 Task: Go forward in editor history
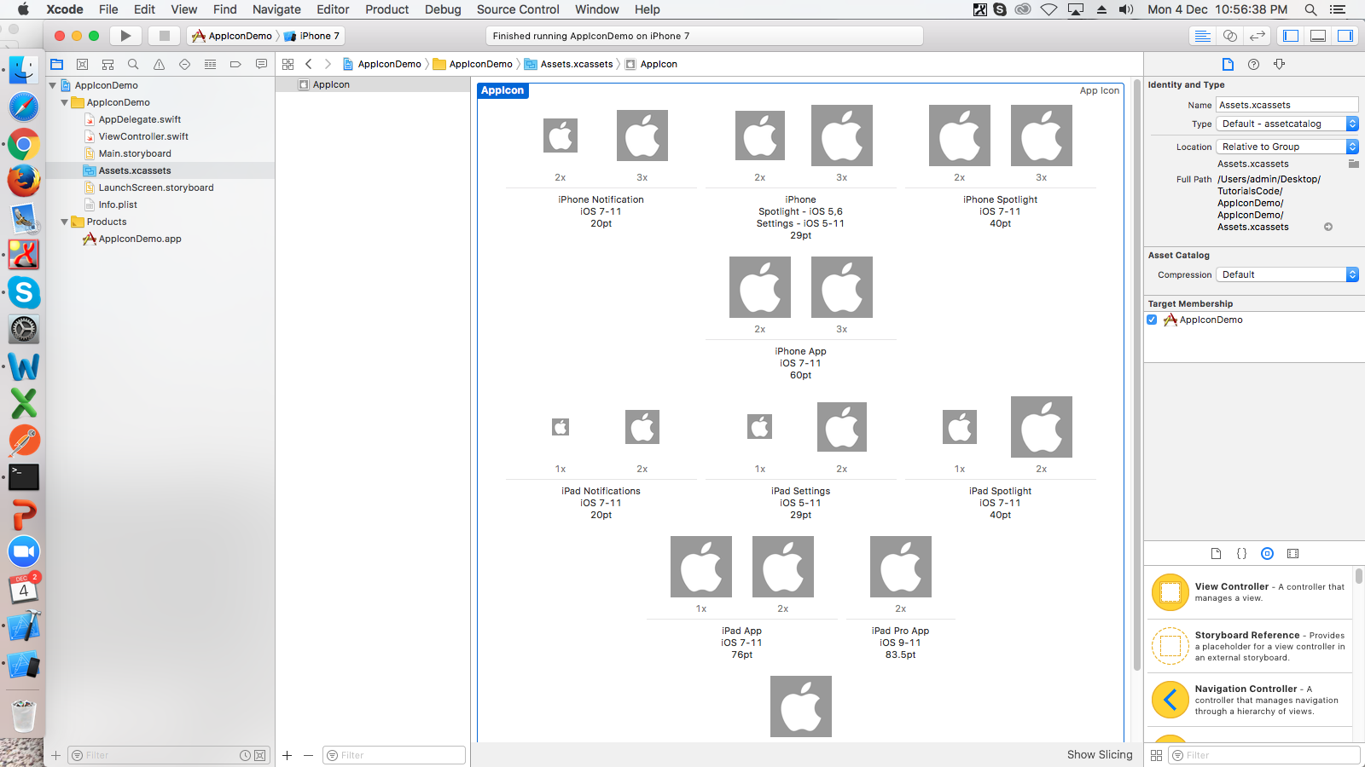328,64
